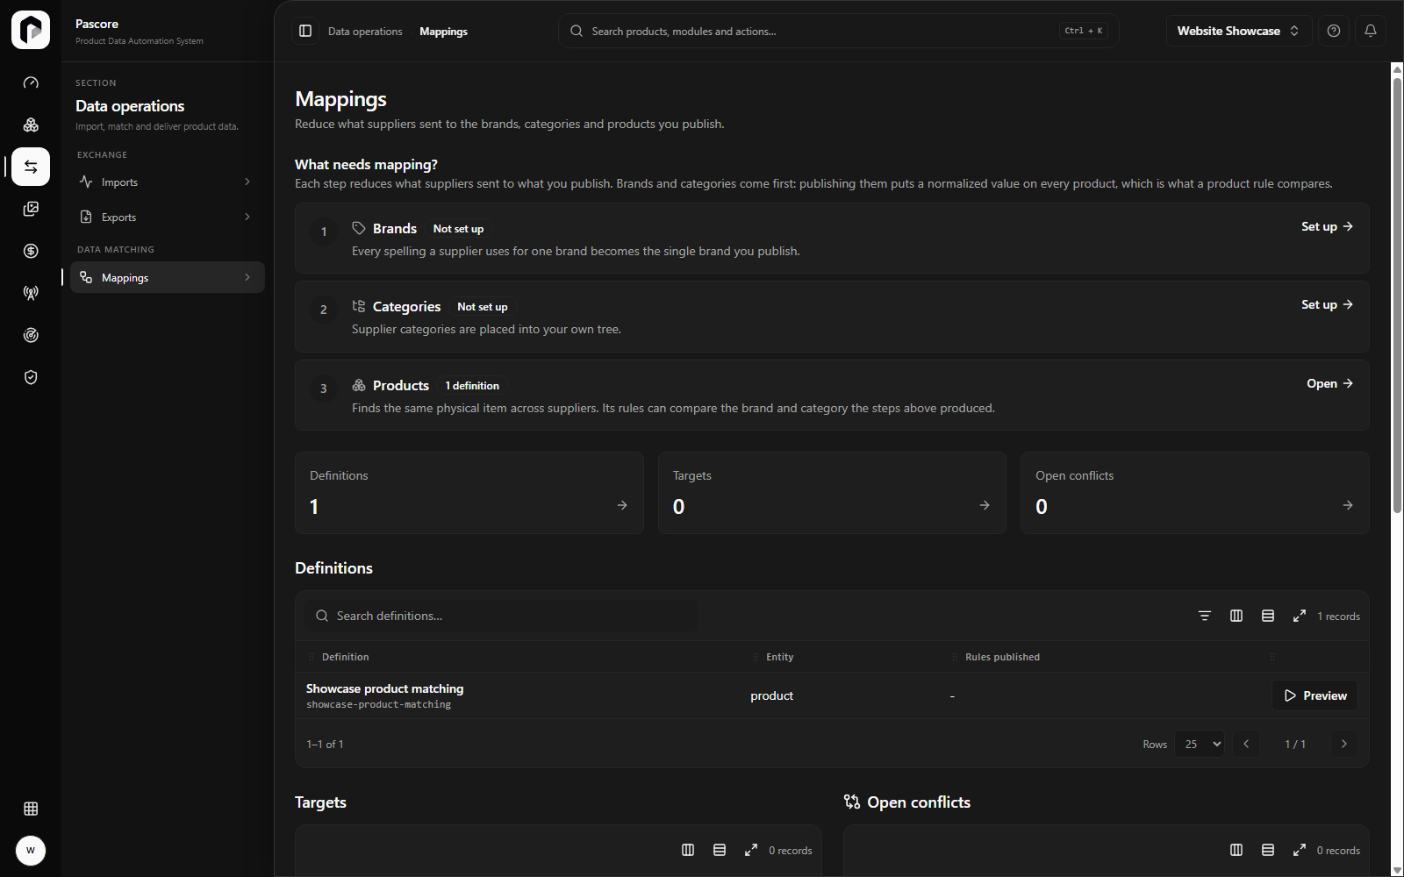This screenshot has height=877, width=1404.
Task: Toggle column visibility in Targets table
Action: (x=688, y=850)
